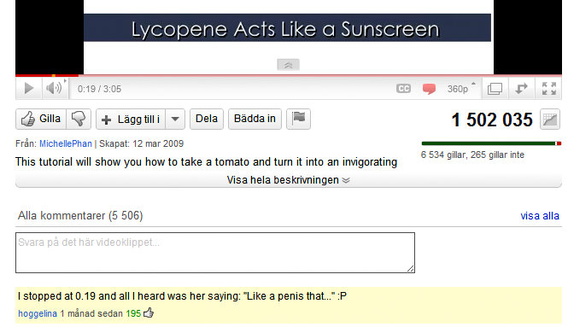Enter fullscreen mode icon
568x327 pixels.
[x=549, y=89]
